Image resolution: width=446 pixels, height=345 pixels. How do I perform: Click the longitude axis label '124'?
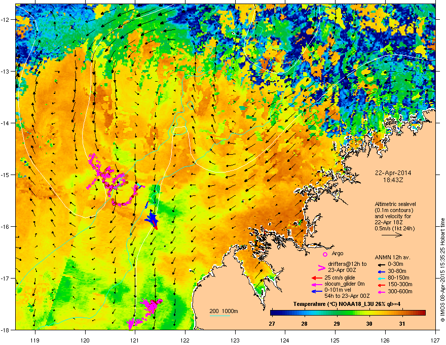pos(285,340)
